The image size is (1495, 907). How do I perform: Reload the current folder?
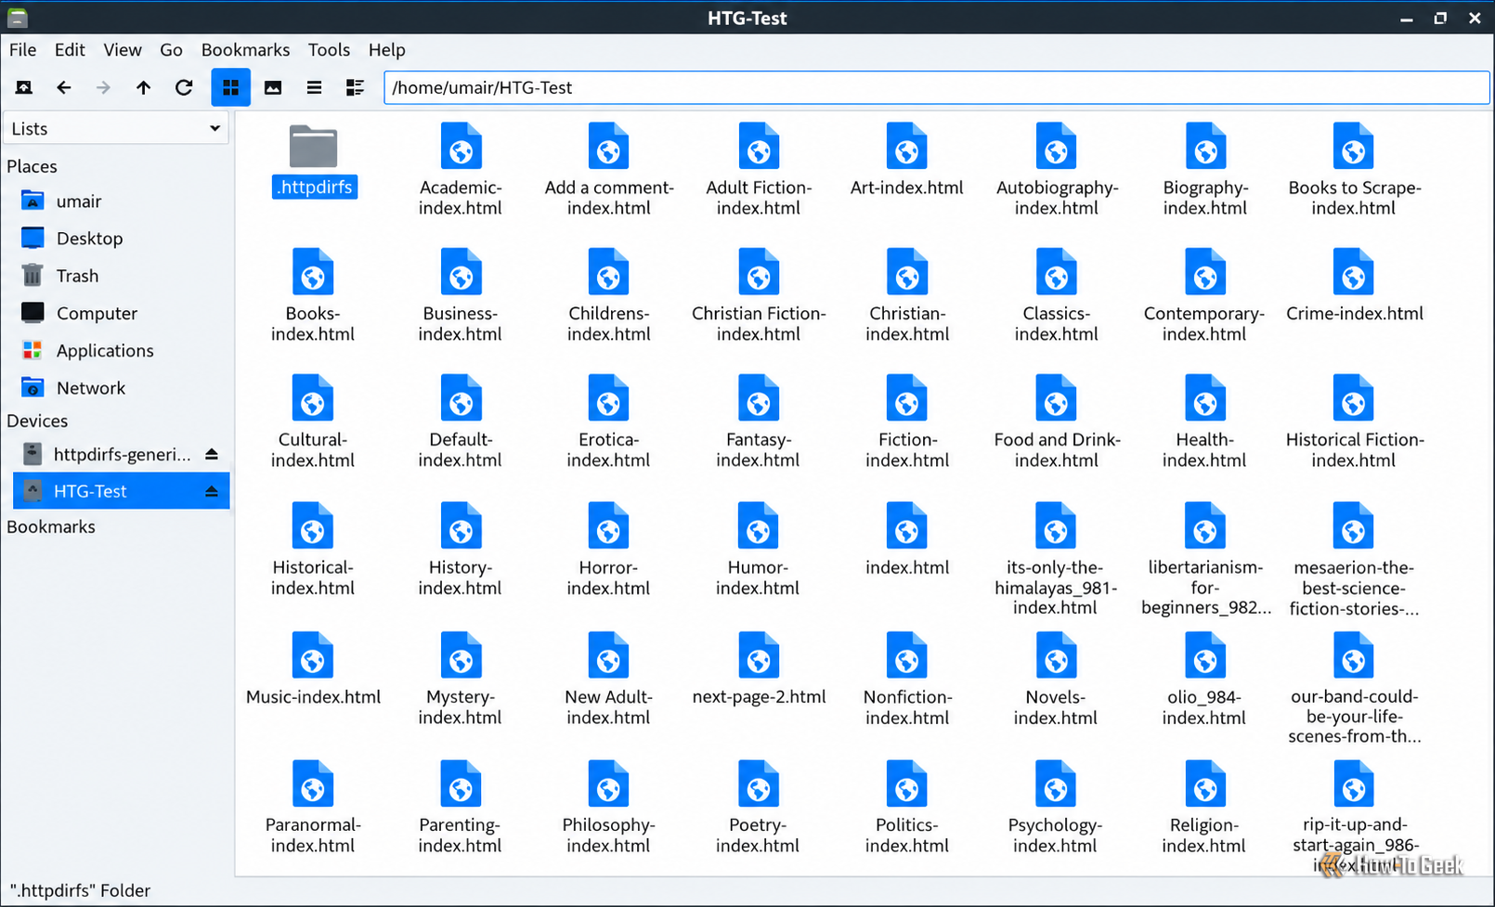pos(184,87)
